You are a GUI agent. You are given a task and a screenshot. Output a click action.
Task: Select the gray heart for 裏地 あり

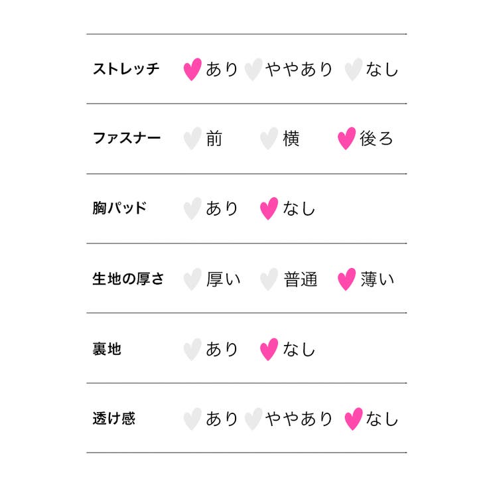[x=192, y=349]
